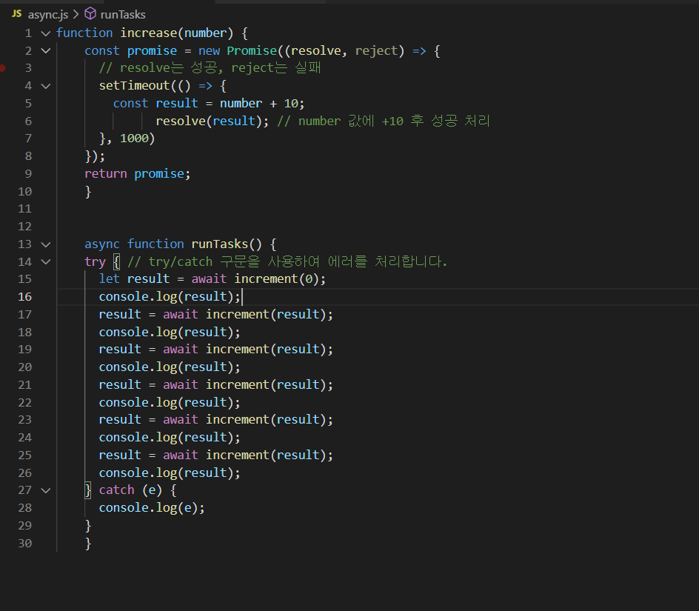The width and height of the screenshot is (699, 611).
Task: Click the runTasks symbol cube icon
Action: point(90,14)
